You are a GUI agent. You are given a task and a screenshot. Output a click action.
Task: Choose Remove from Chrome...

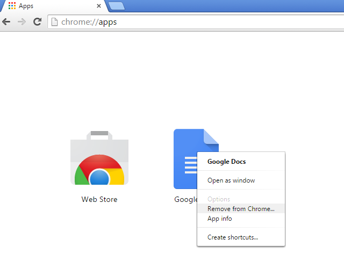[241, 209]
